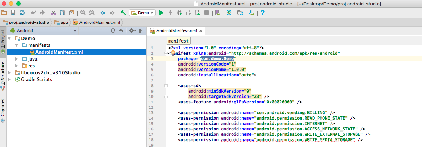Select libcocos2dx_v310Studio in project tree
The width and height of the screenshot is (422, 147).
coord(50,72)
